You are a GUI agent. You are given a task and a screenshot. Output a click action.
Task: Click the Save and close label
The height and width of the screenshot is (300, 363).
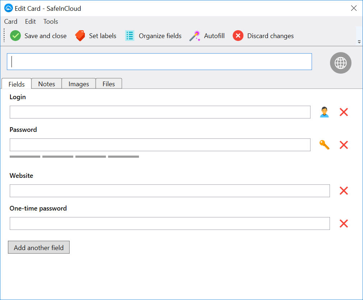point(45,36)
